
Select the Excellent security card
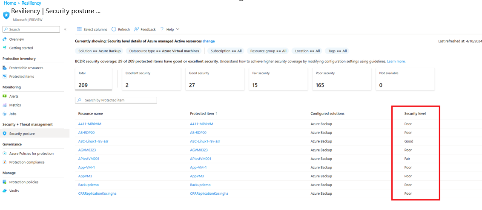(151, 79)
